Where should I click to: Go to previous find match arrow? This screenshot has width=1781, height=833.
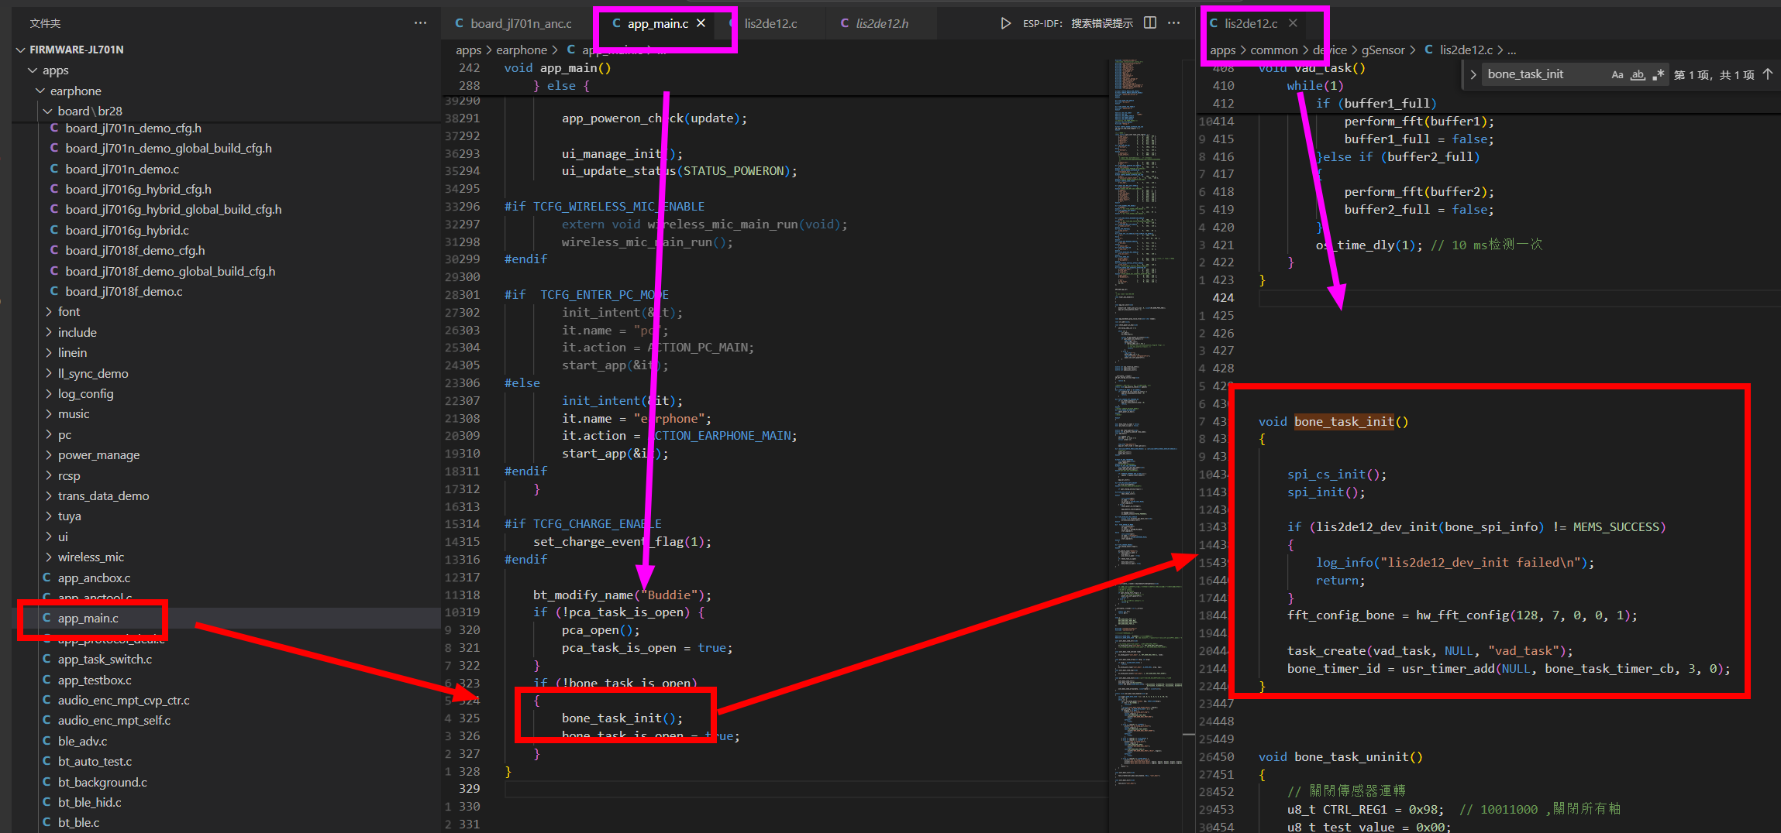1768,74
